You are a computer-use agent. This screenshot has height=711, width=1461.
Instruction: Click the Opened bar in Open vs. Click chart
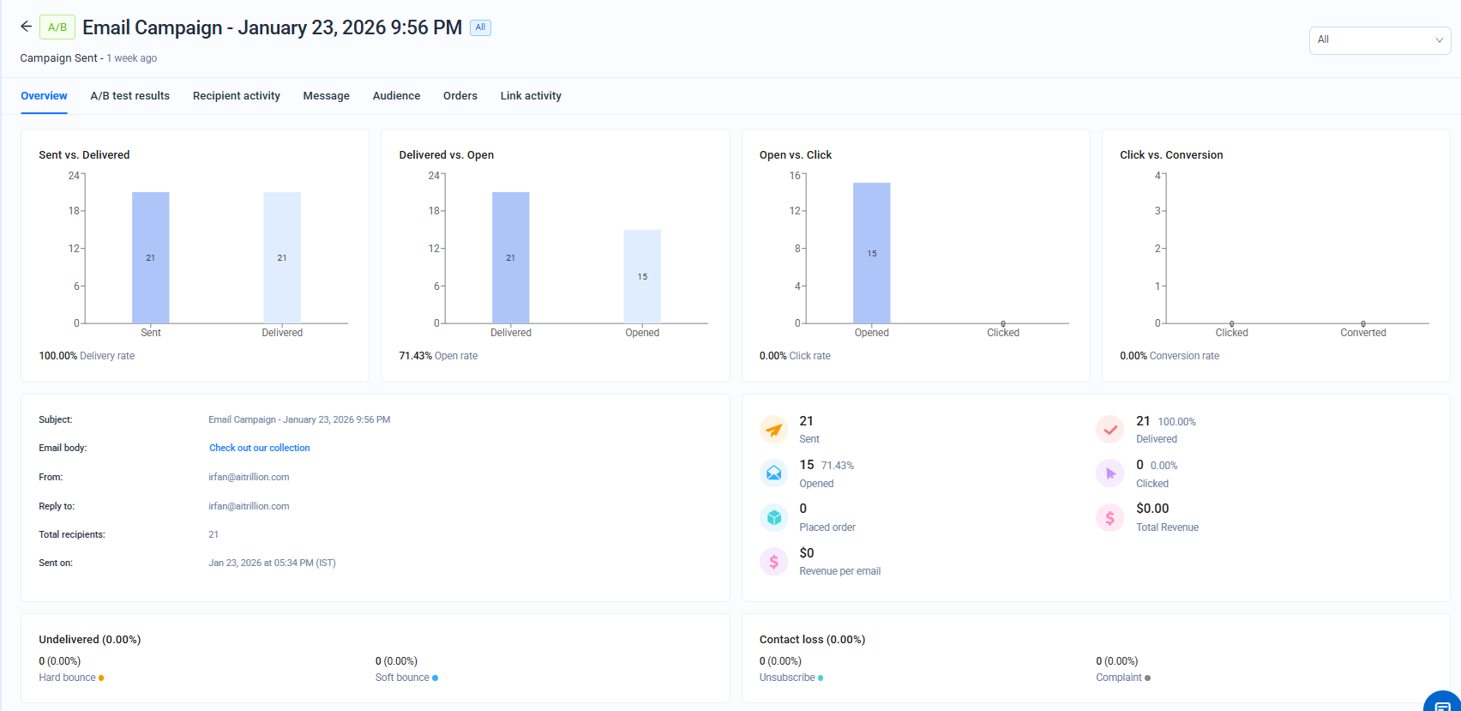pyautogui.click(x=871, y=253)
